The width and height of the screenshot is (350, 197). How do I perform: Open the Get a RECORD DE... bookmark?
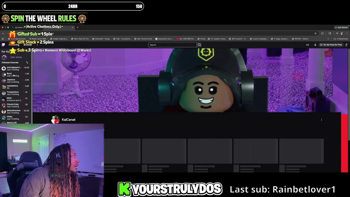point(185,39)
